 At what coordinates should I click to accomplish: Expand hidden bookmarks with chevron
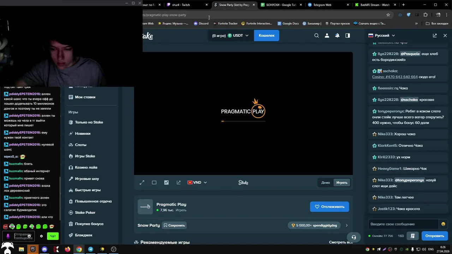[416, 23]
